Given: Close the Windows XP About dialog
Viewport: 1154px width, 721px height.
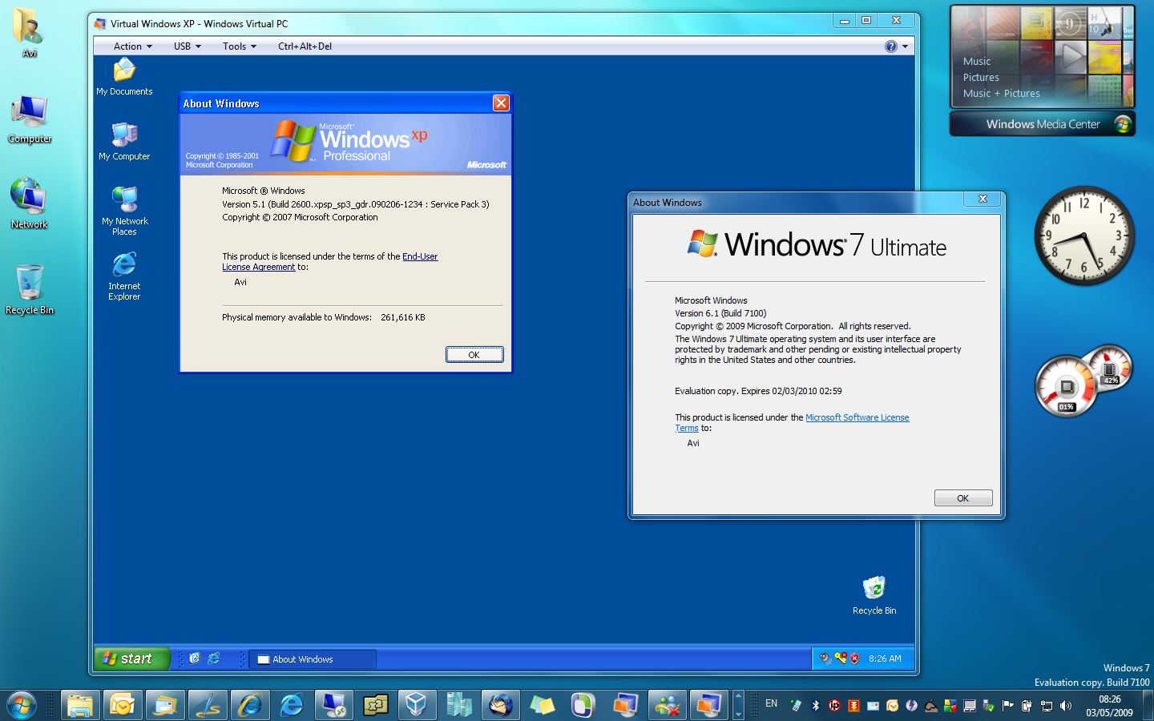Looking at the screenshot, I should [x=501, y=103].
